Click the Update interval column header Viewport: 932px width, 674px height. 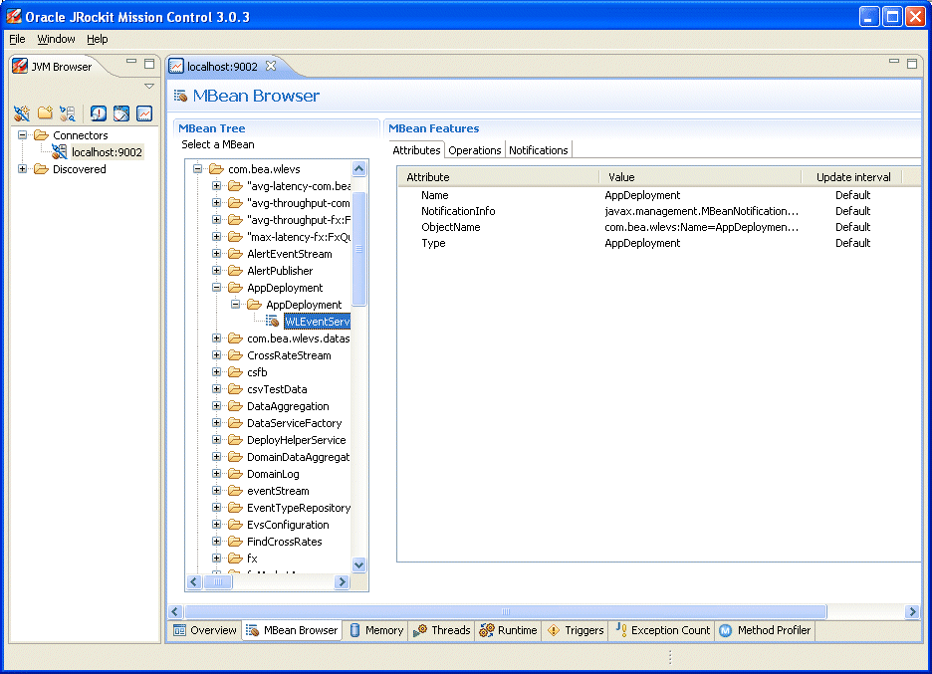point(852,177)
